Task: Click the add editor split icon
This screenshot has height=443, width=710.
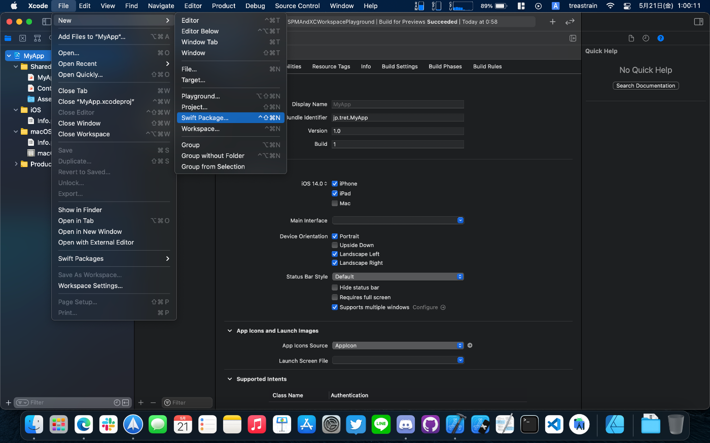Action: click(x=573, y=38)
